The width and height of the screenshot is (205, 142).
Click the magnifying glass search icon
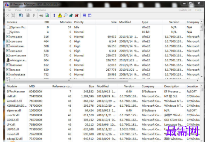click(65, 16)
